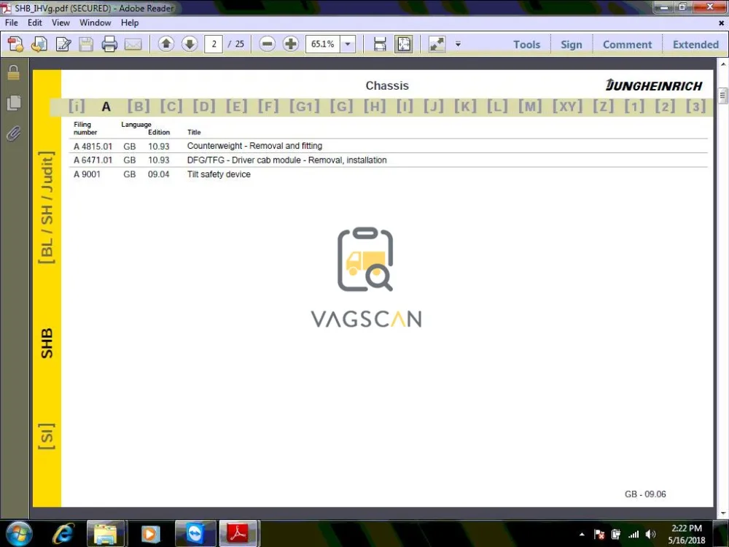Select the [Z] chapter tab
This screenshot has height=547, width=729.
(x=604, y=106)
